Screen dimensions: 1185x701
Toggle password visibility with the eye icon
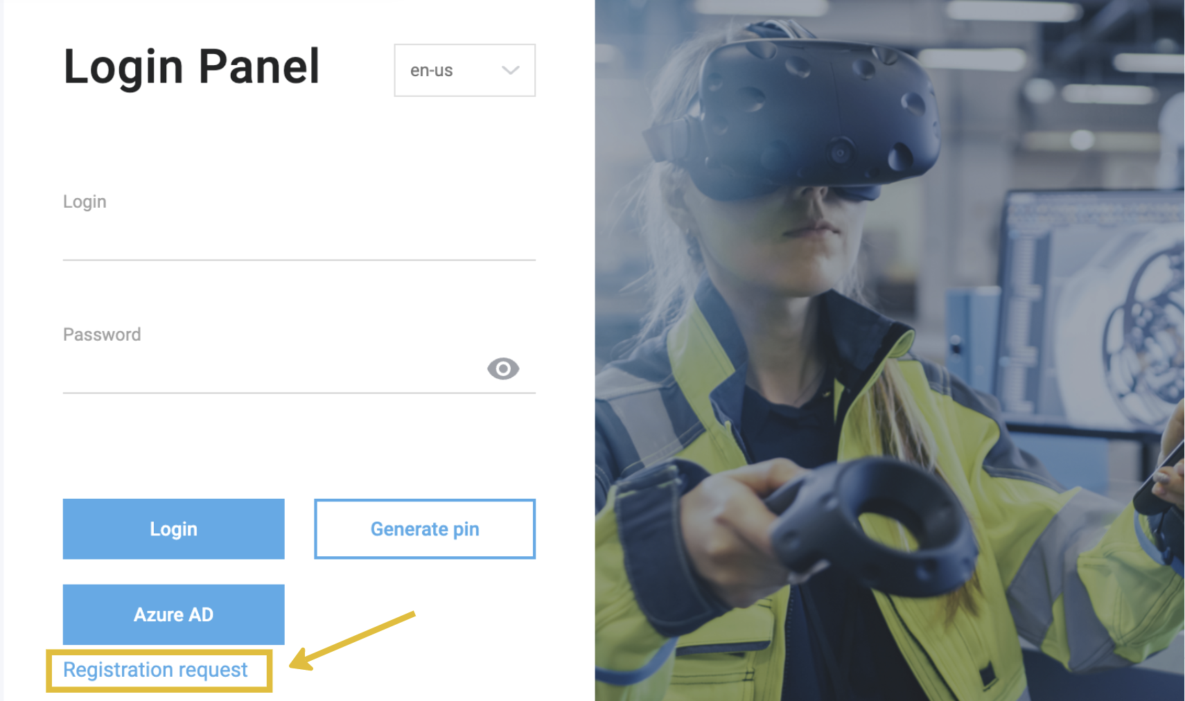point(502,369)
